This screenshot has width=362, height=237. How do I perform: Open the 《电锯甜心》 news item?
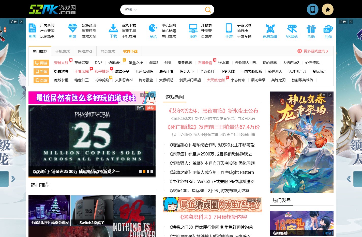point(212,145)
